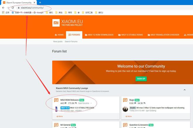This screenshot has height=128, width=193.
Task: Go to MIUI 12 STABLE ROMS tab
Action: coord(130,35)
